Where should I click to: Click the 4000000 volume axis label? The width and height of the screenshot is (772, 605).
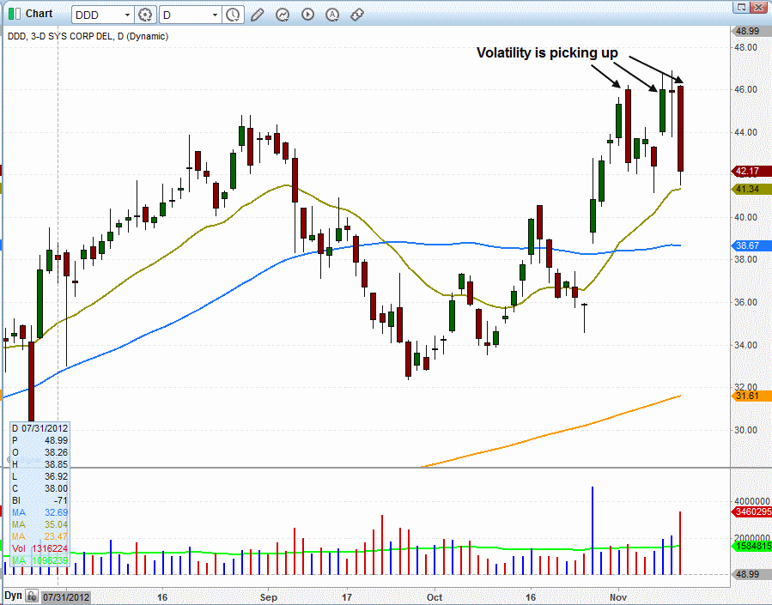pyautogui.click(x=751, y=501)
